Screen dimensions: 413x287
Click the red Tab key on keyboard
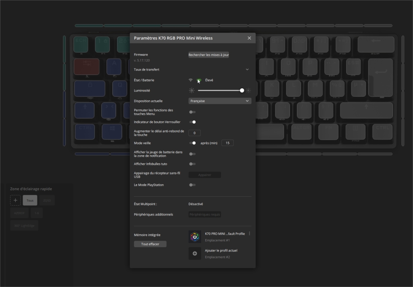pos(87,67)
